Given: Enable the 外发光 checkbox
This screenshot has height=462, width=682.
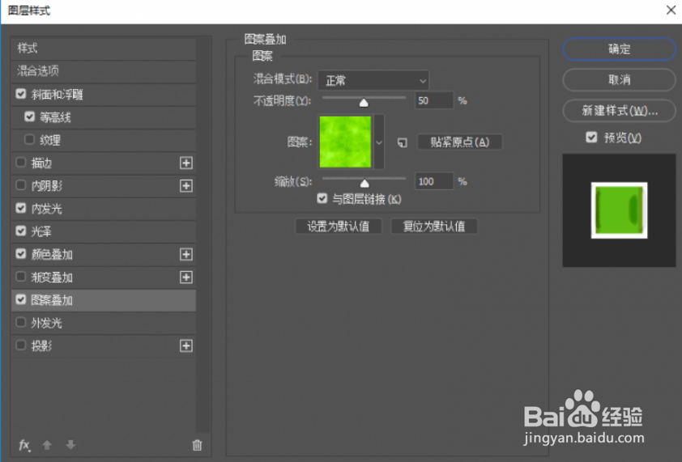Looking at the screenshot, I should coord(21,323).
